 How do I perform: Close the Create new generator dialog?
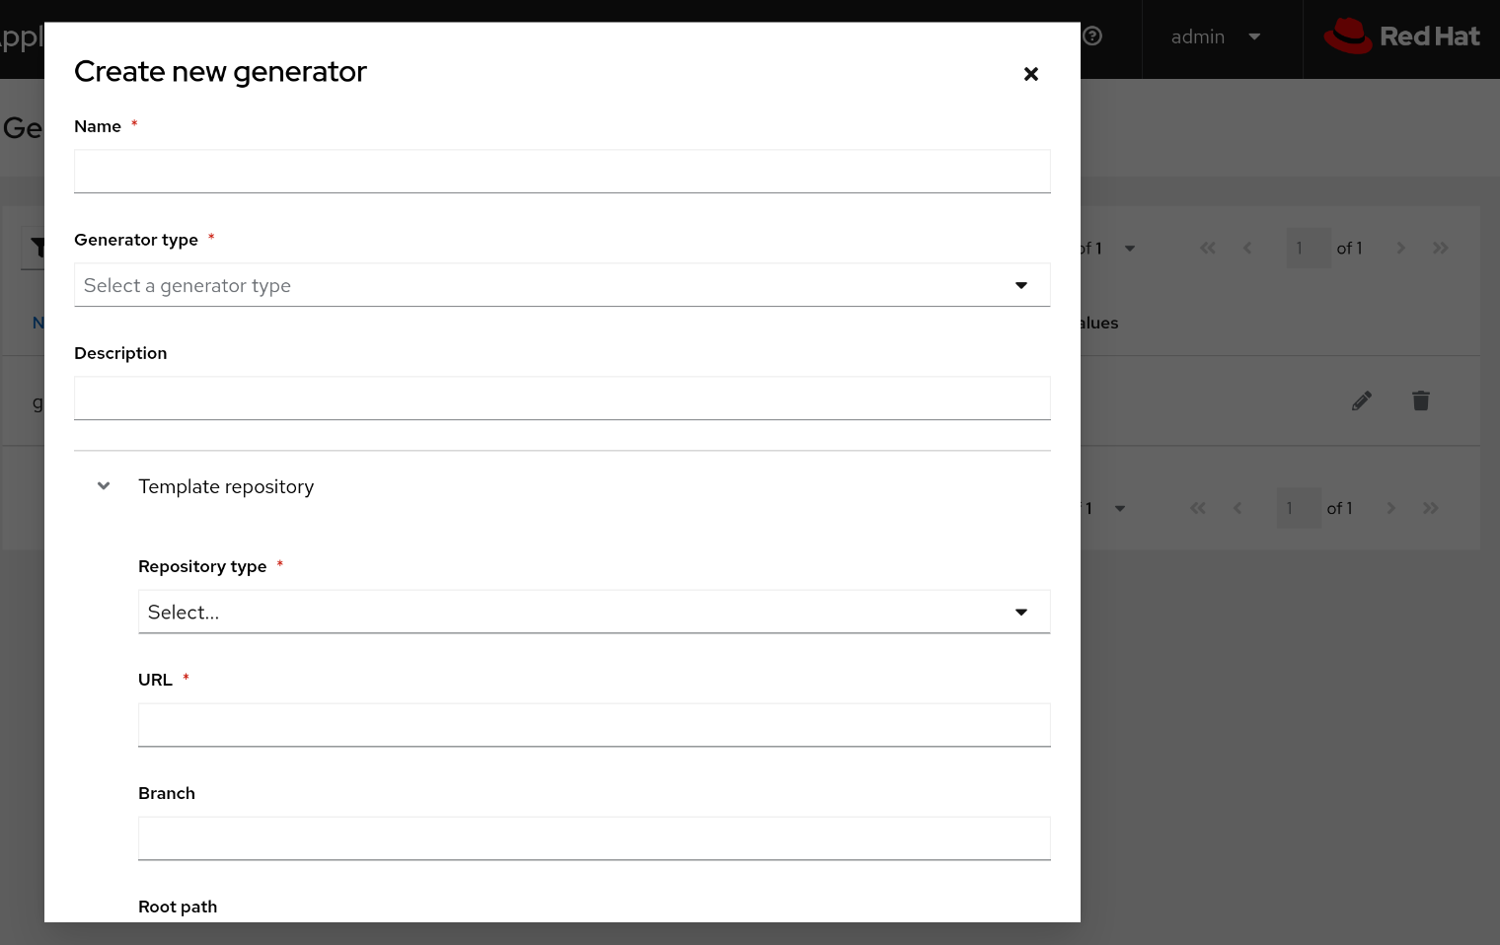pyautogui.click(x=1030, y=74)
